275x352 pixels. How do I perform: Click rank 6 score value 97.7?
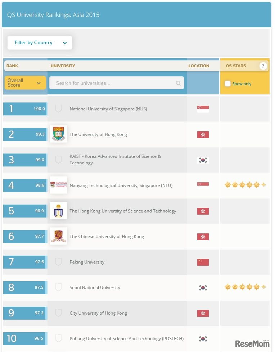click(40, 236)
